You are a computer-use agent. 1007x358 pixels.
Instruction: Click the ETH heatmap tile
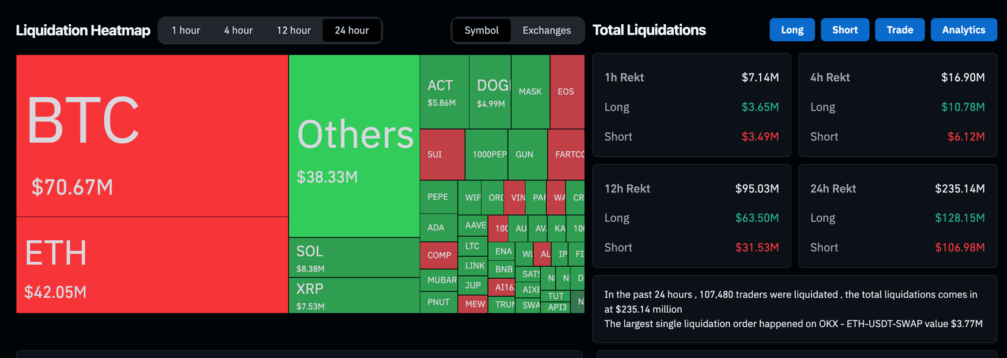[152, 265]
